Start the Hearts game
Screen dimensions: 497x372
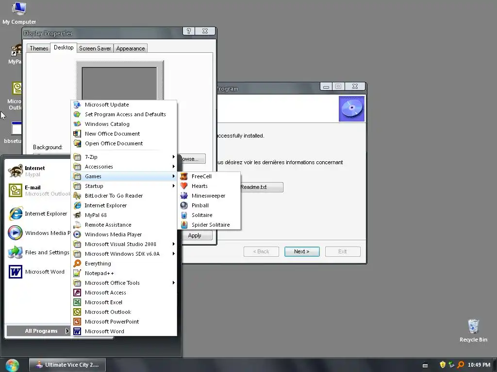[x=209, y=186]
